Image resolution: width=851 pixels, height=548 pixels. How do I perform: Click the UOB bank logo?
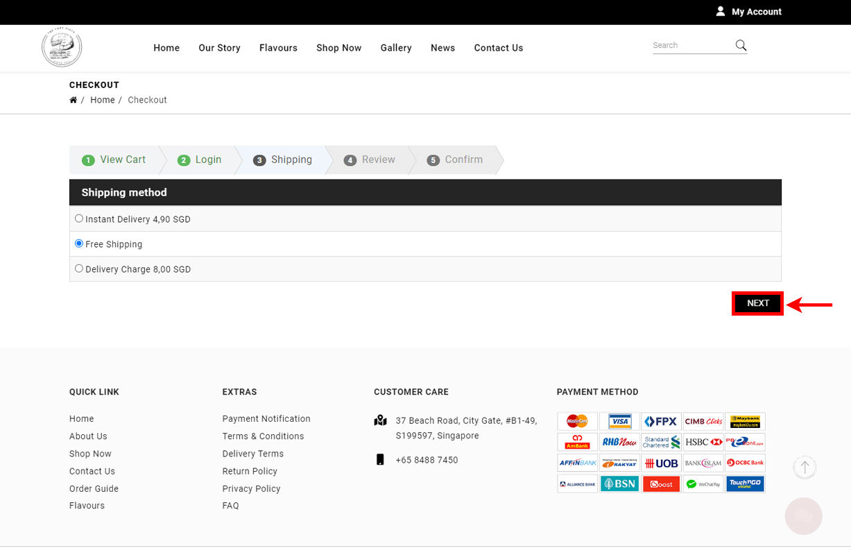(661, 463)
